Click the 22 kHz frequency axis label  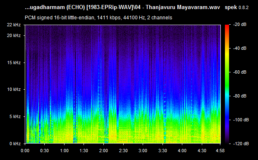pyautogui.click(x=14, y=25)
